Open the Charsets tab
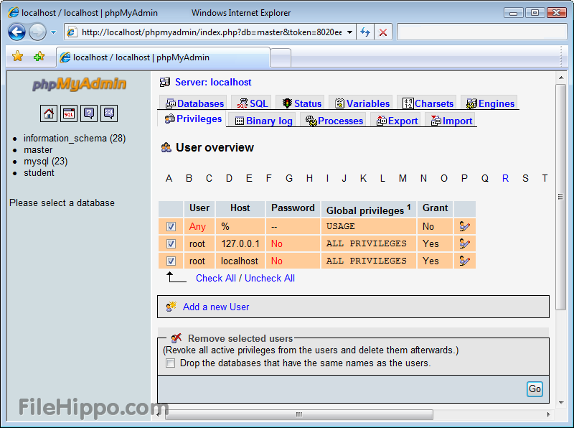The height and width of the screenshot is (428, 574). [x=428, y=103]
